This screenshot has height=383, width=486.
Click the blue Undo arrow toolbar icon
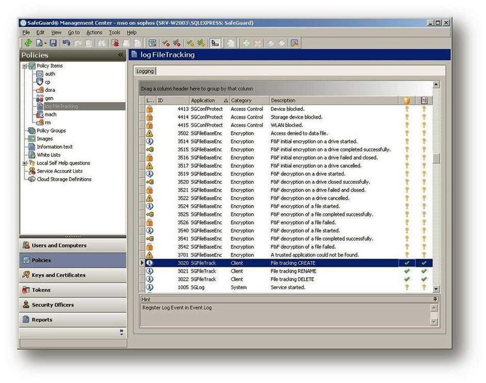[66, 43]
